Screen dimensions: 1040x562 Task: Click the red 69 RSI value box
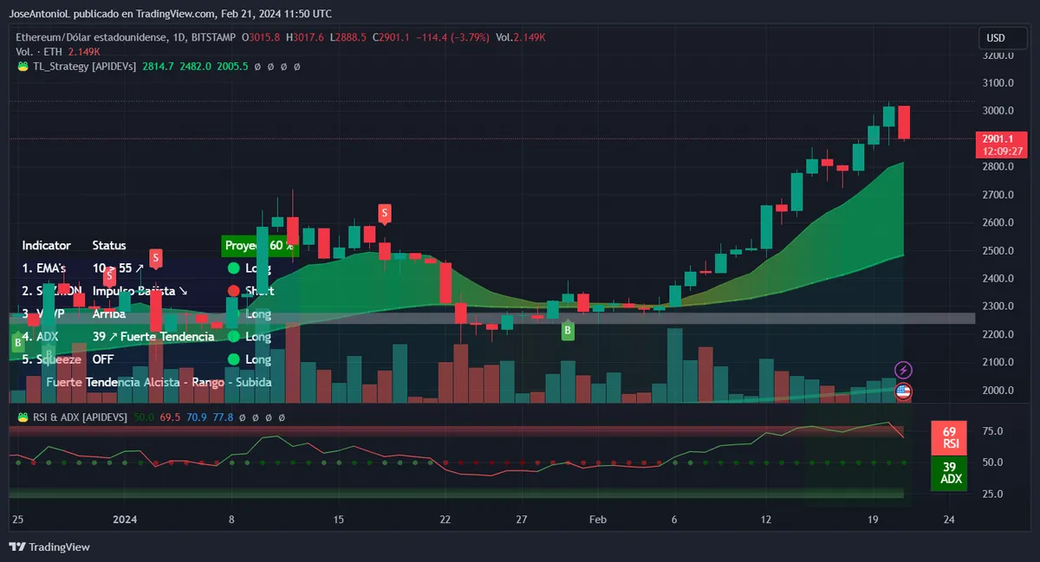point(948,437)
